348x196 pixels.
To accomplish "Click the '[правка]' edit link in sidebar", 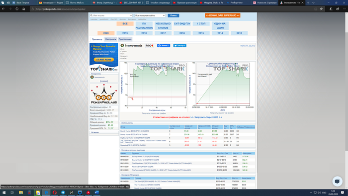I will 104,81.
